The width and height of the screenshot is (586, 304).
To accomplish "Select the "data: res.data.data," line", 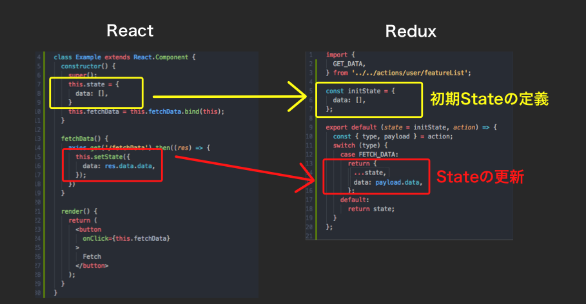I will 119,166.
